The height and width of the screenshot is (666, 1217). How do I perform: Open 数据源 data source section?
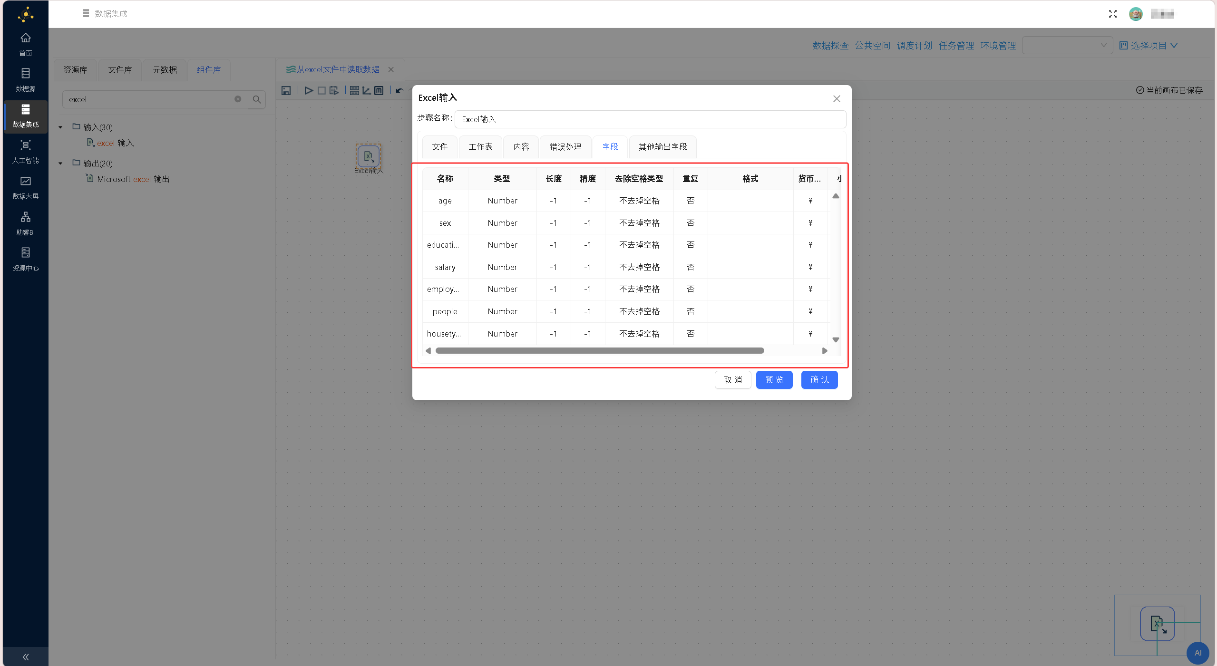(x=26, y=80)
